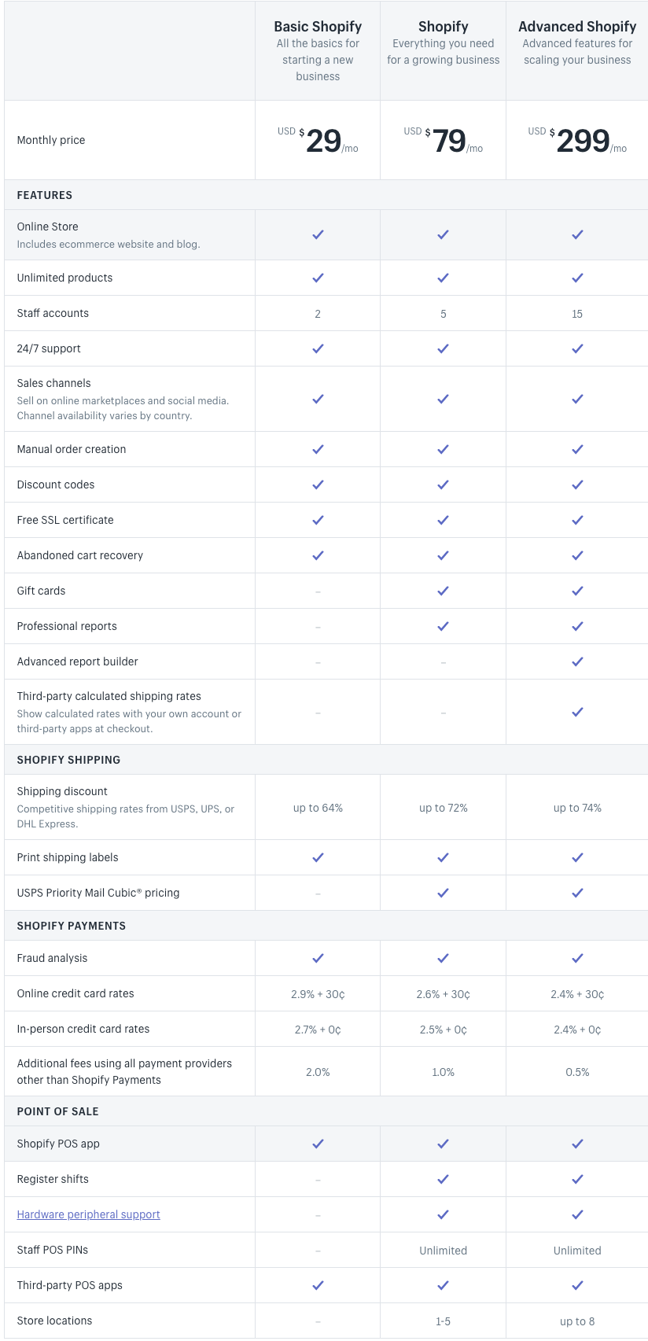Screen dimensions: 648x1341
Task: Click Basic Shopify checkmark for Fraud analysis
Action: click(x=318, y=958)
